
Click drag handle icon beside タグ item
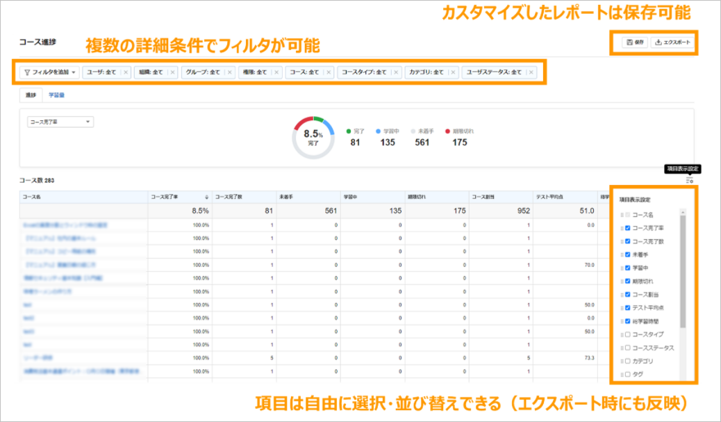622,375
